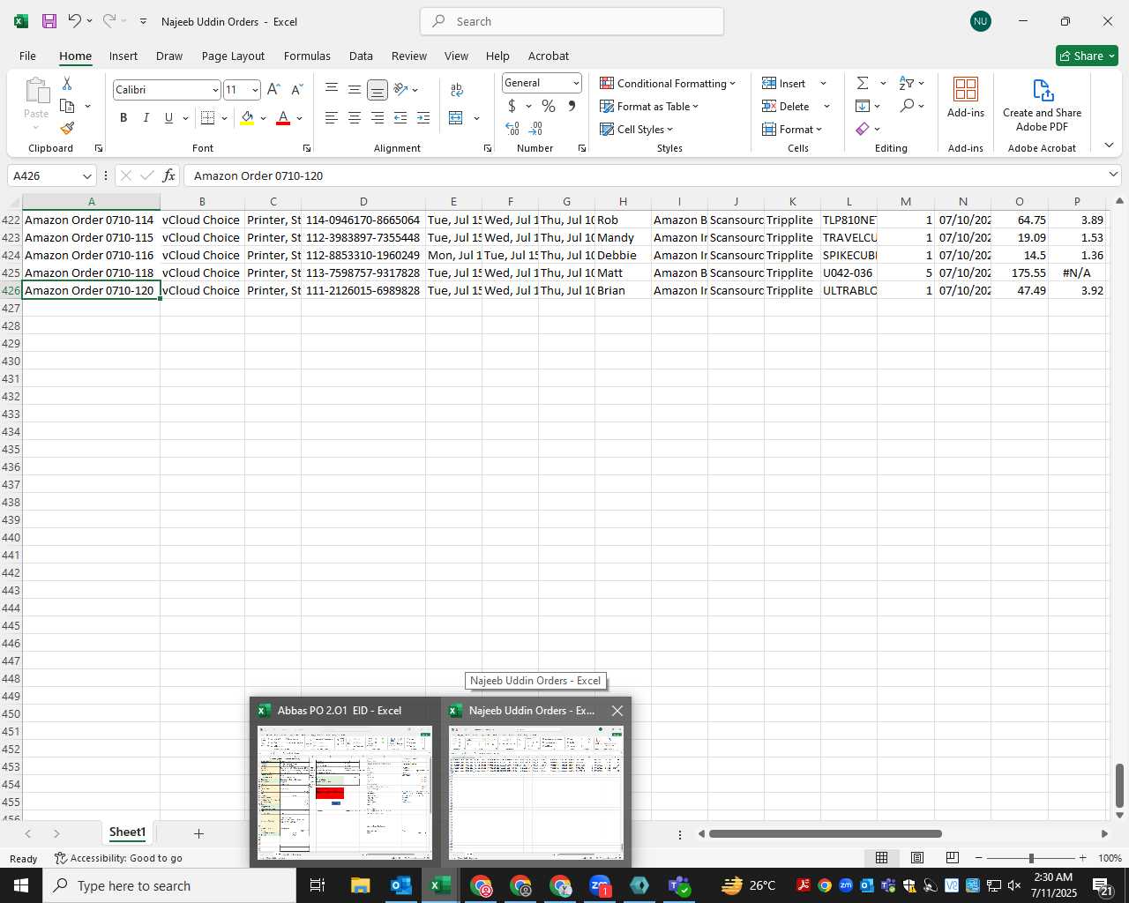The image size is (1129, 903).
Task: Click the Search box in title bar
Action: pos(572,21)
